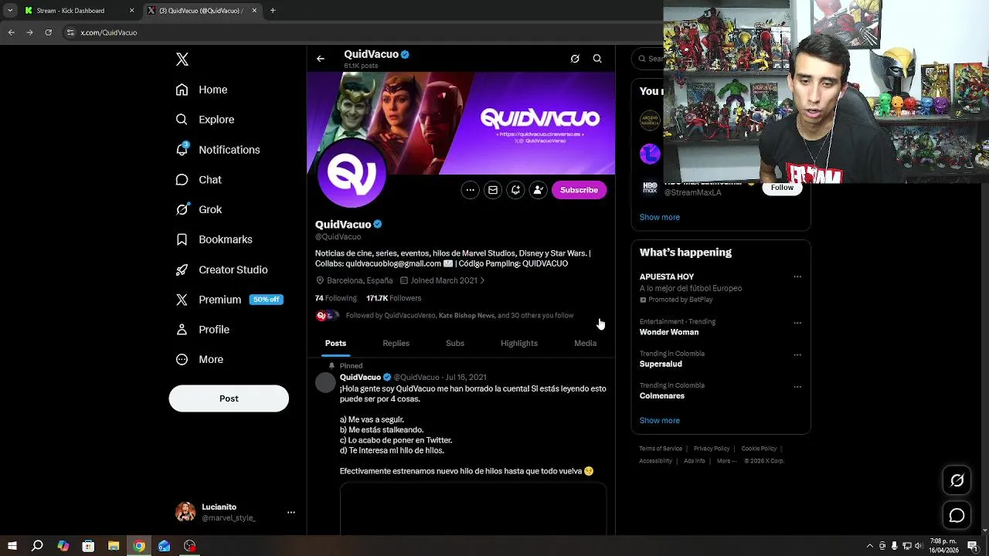
Task: Switch to the Subs tab
Action: point(455,343)
